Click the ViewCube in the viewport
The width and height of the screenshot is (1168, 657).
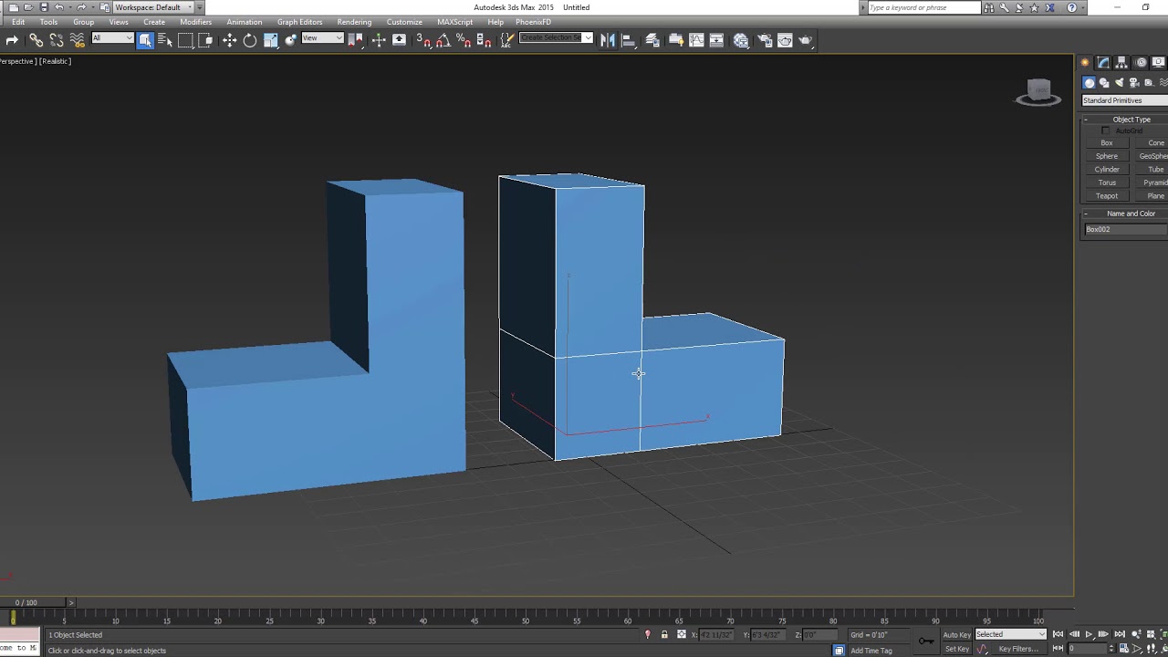click(1038, 91)
